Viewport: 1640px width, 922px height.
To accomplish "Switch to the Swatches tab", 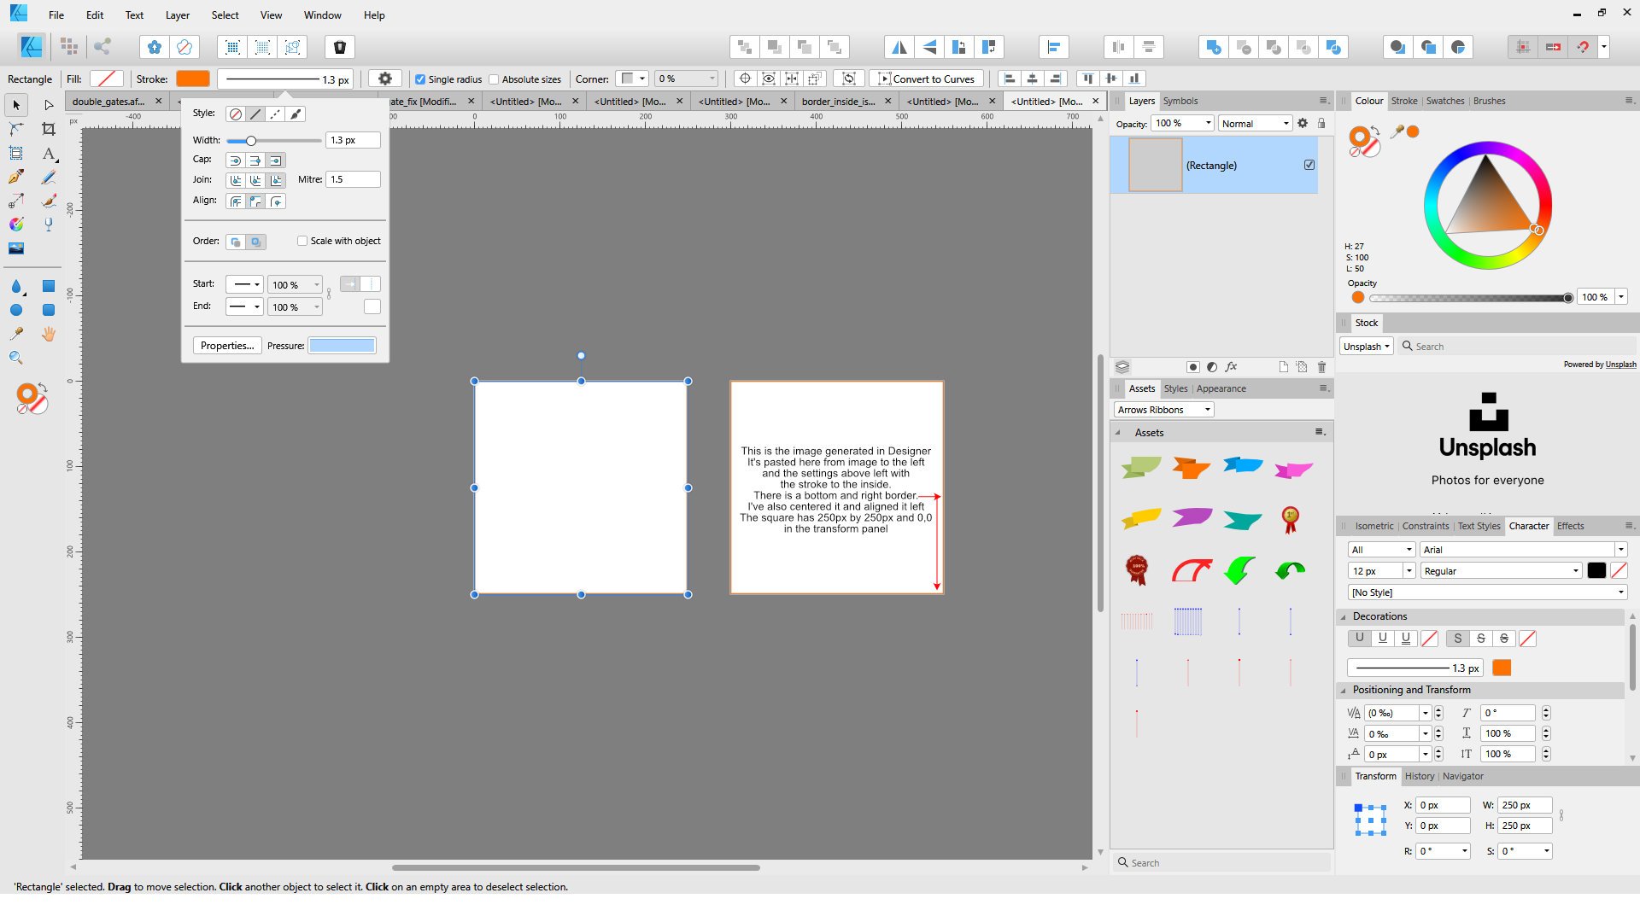I will 1444,101.
